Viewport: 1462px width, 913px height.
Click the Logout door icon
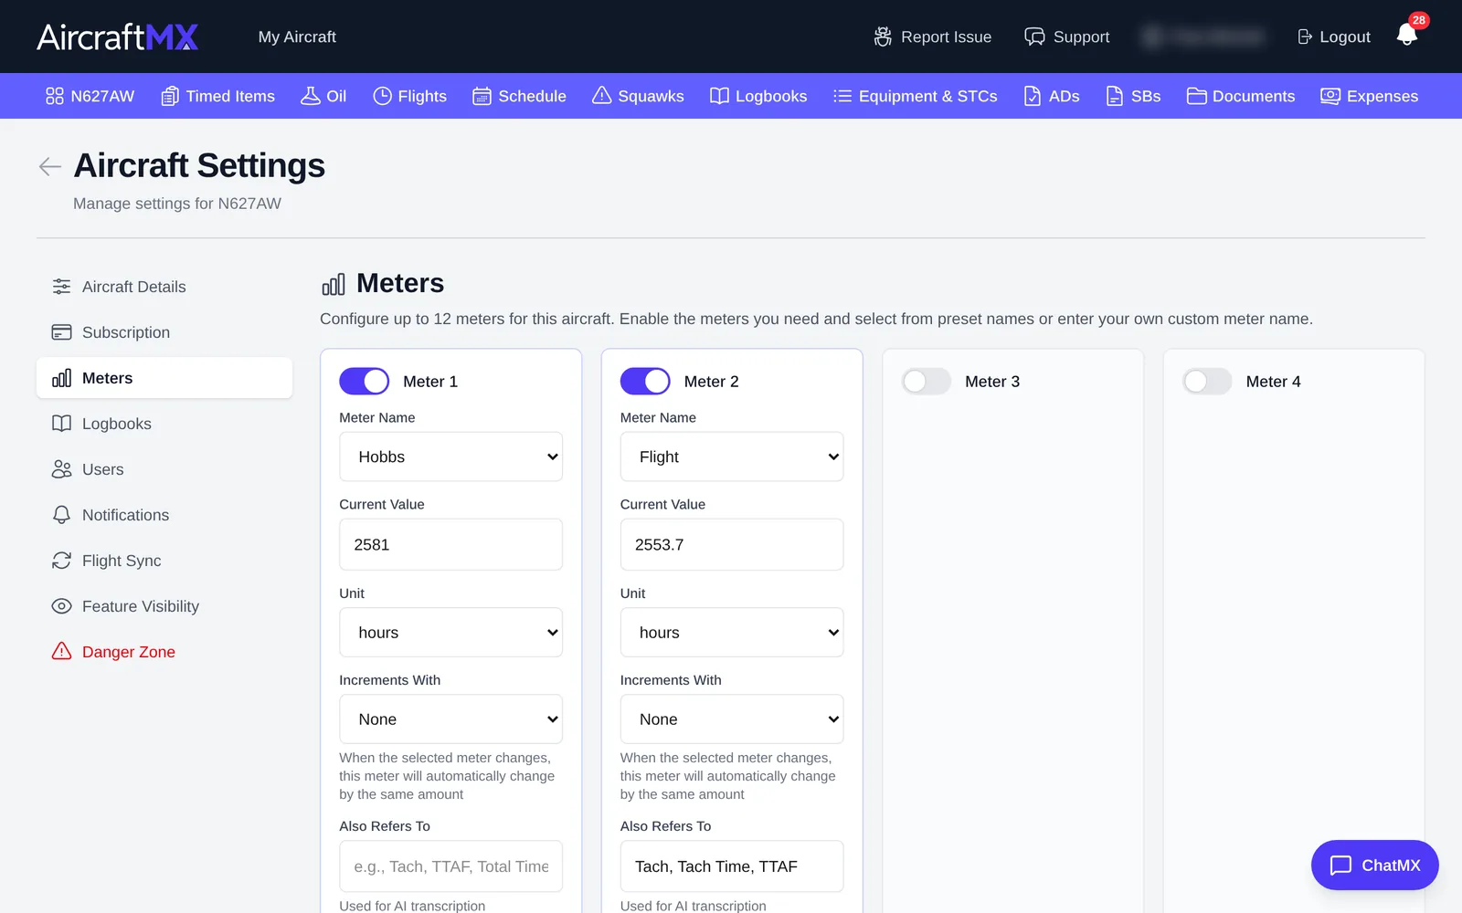coord(1305,37)
